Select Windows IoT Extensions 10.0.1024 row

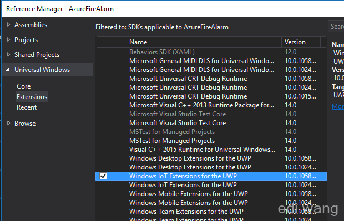point(211,185)
